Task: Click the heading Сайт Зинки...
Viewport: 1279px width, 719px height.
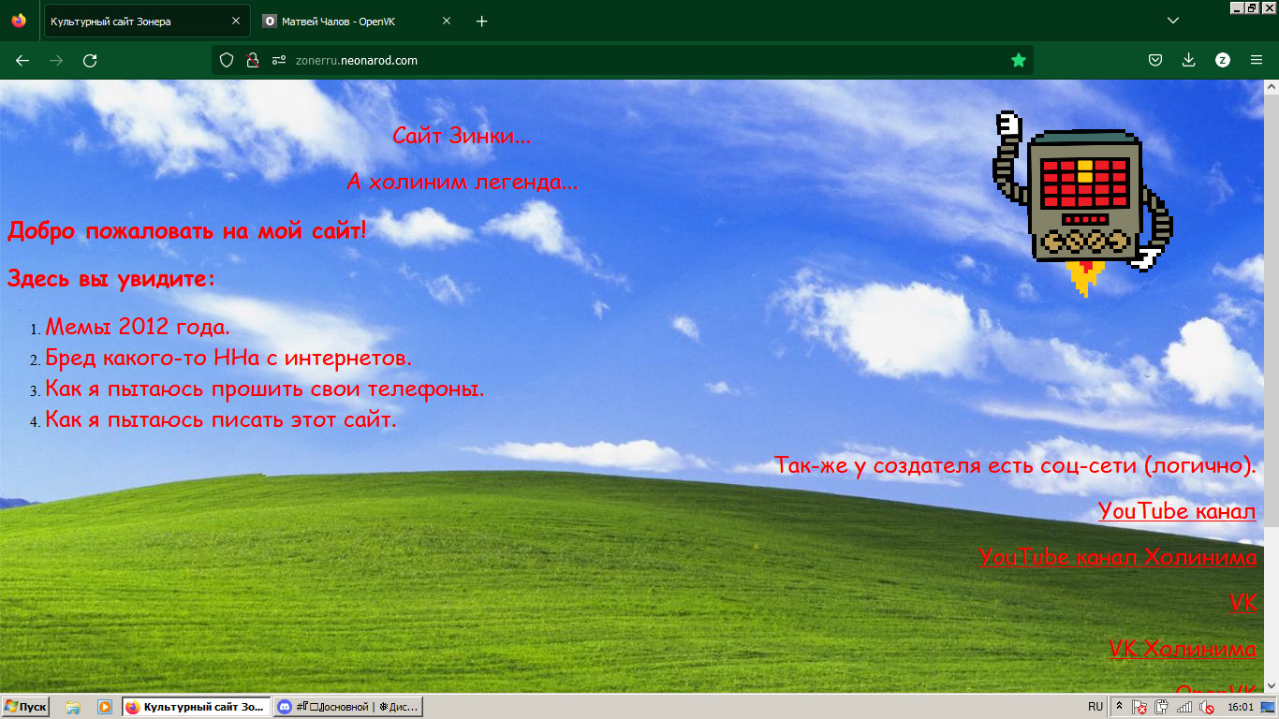Action: tap(462, 136)
